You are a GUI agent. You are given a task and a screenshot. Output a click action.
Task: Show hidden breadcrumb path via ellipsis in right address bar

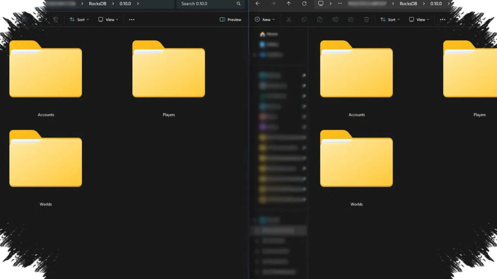click(340, 3)
